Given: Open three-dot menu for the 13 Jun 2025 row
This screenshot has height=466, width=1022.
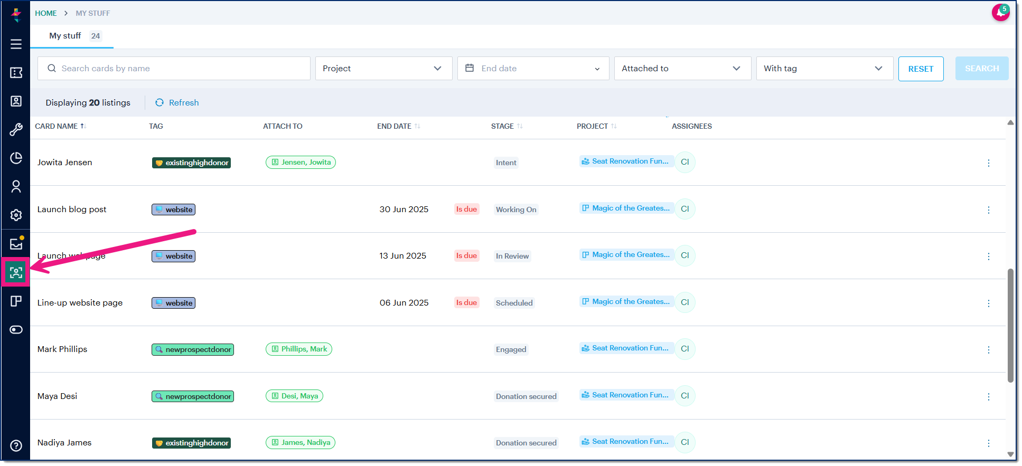Looking at the screenshot, I should coord(989,256).
